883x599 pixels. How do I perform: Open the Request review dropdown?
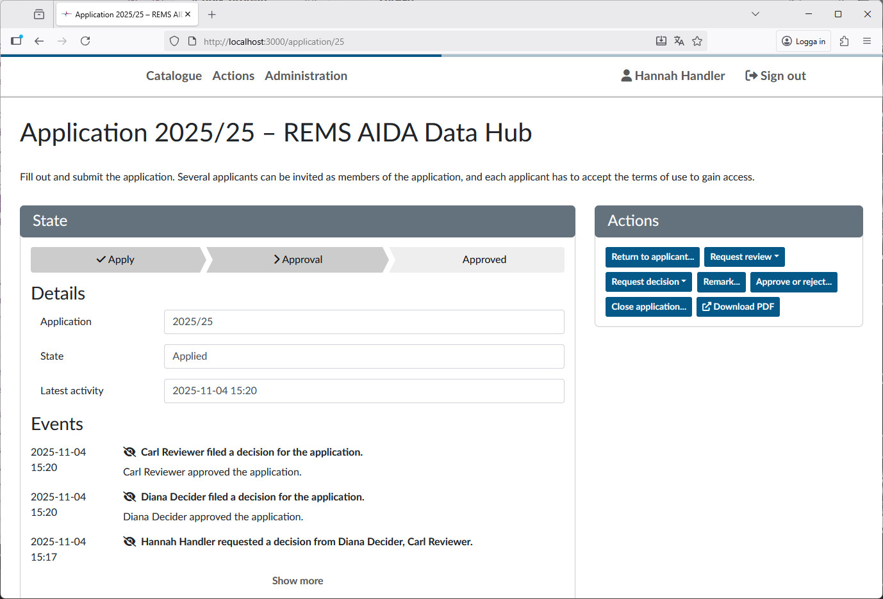744,257
